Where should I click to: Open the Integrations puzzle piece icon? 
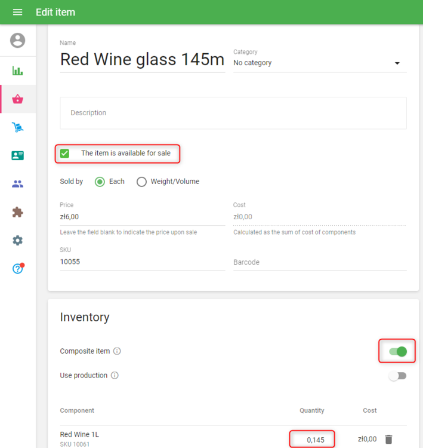tap(18, 212)
